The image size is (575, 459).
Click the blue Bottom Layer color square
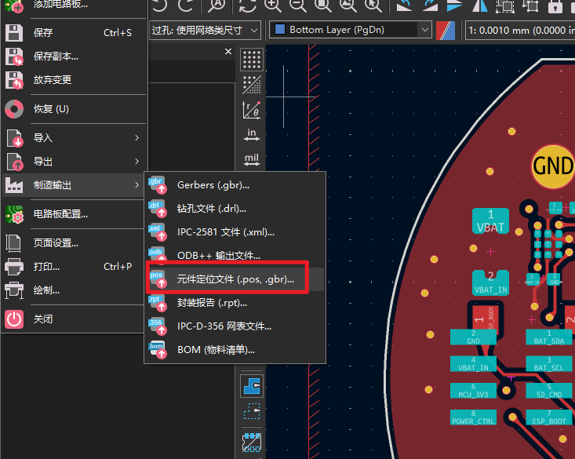(280, 29)
